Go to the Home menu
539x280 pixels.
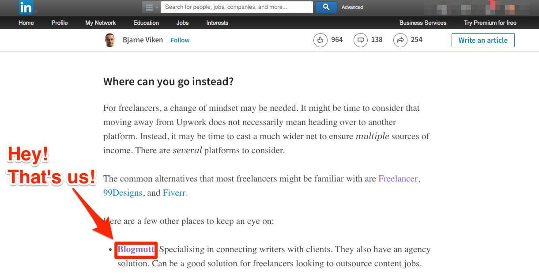(x=26, y=23)
